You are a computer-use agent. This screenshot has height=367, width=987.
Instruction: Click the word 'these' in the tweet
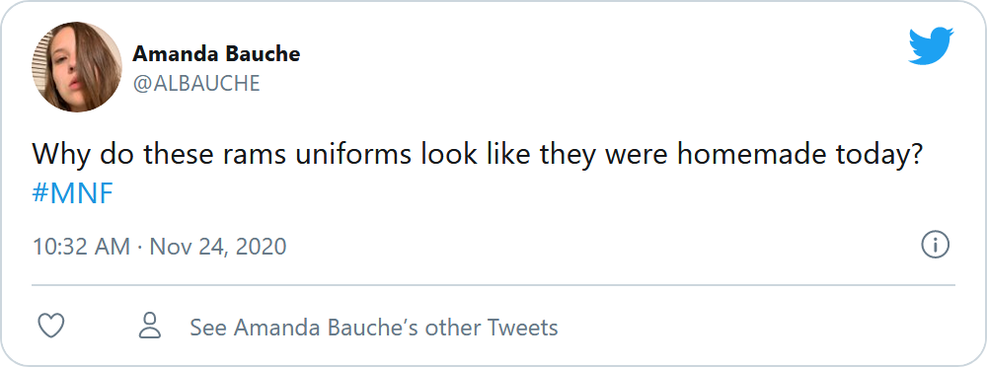coord(179,155)
